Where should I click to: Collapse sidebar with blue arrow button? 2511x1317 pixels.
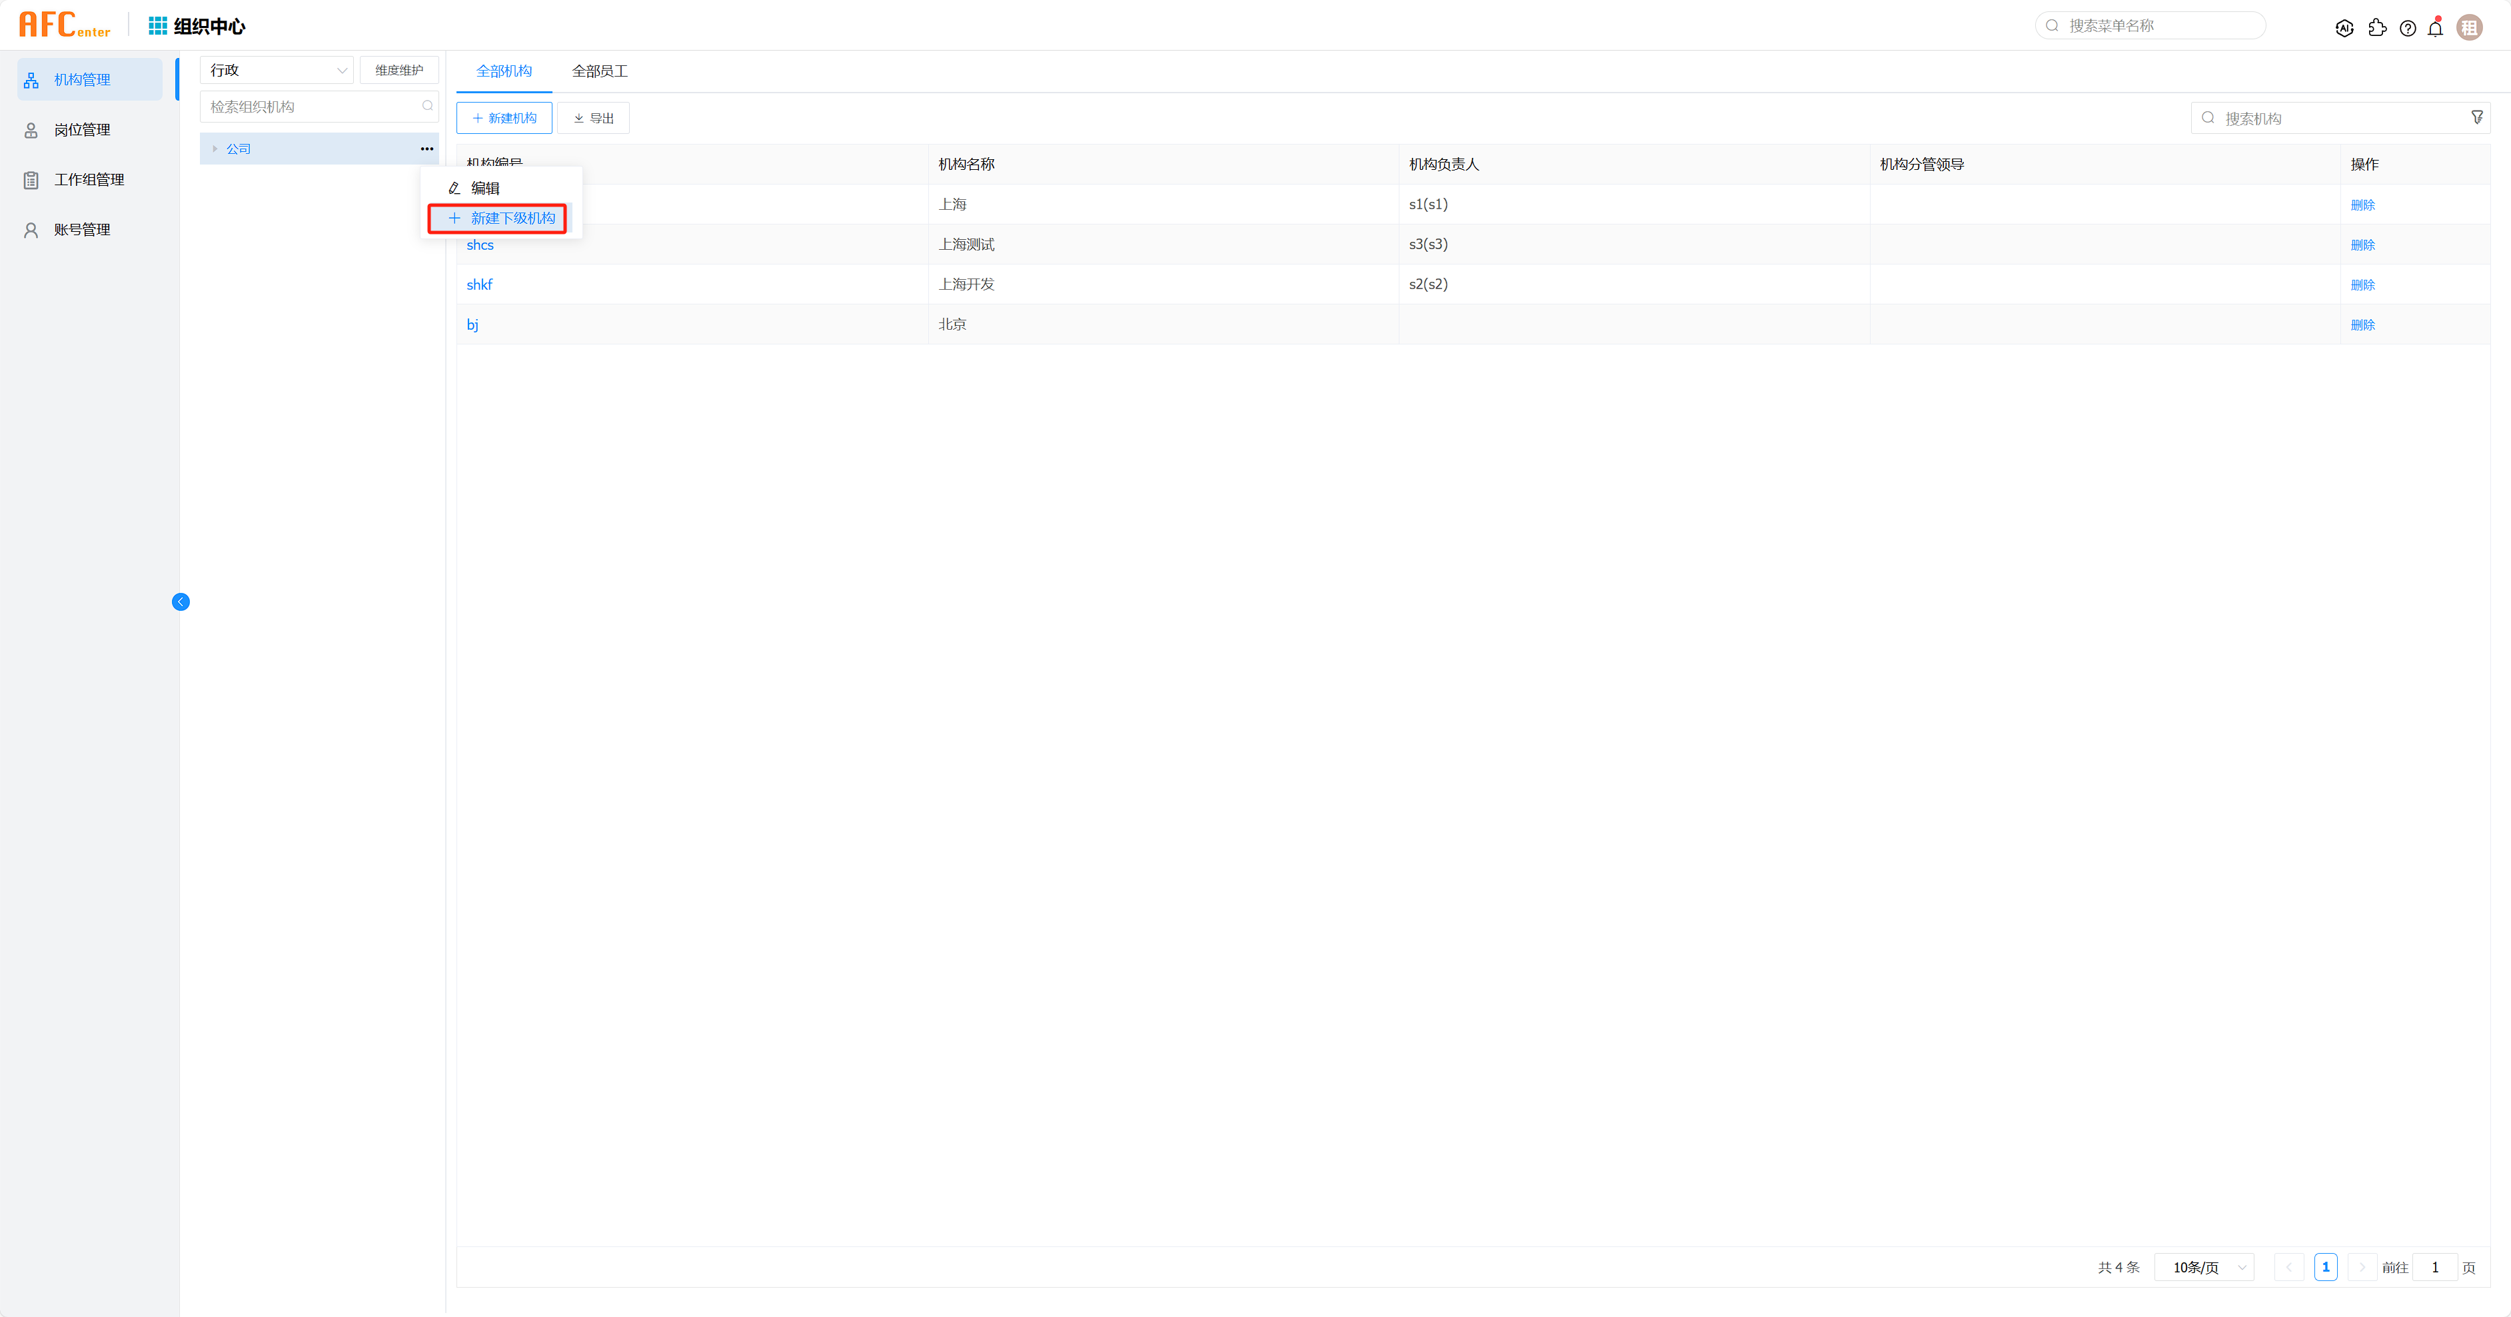click(x=181, y=602)
